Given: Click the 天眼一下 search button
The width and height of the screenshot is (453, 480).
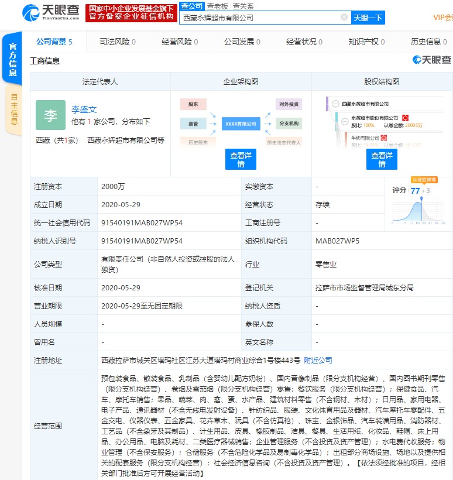Looking at the screenshot, I should click(x=368, y=18).
